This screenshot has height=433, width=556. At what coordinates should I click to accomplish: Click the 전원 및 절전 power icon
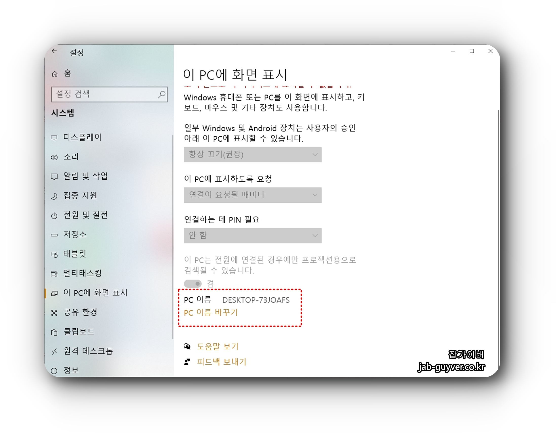pos(55,215)
